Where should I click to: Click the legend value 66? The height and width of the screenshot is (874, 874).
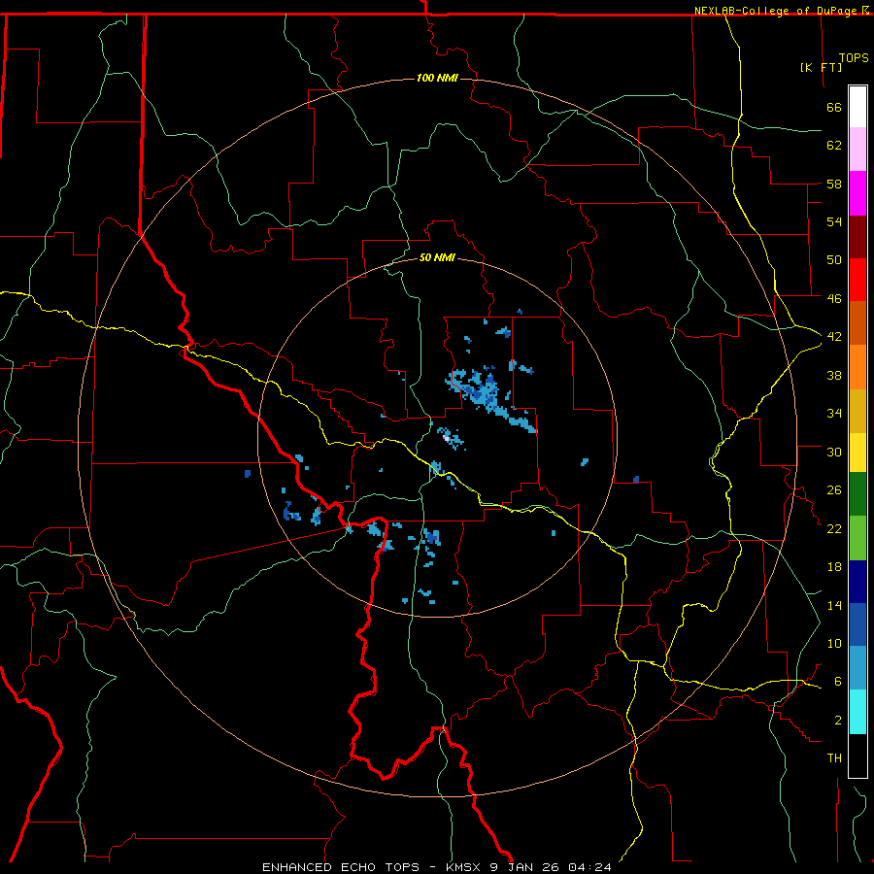point(834,107)
